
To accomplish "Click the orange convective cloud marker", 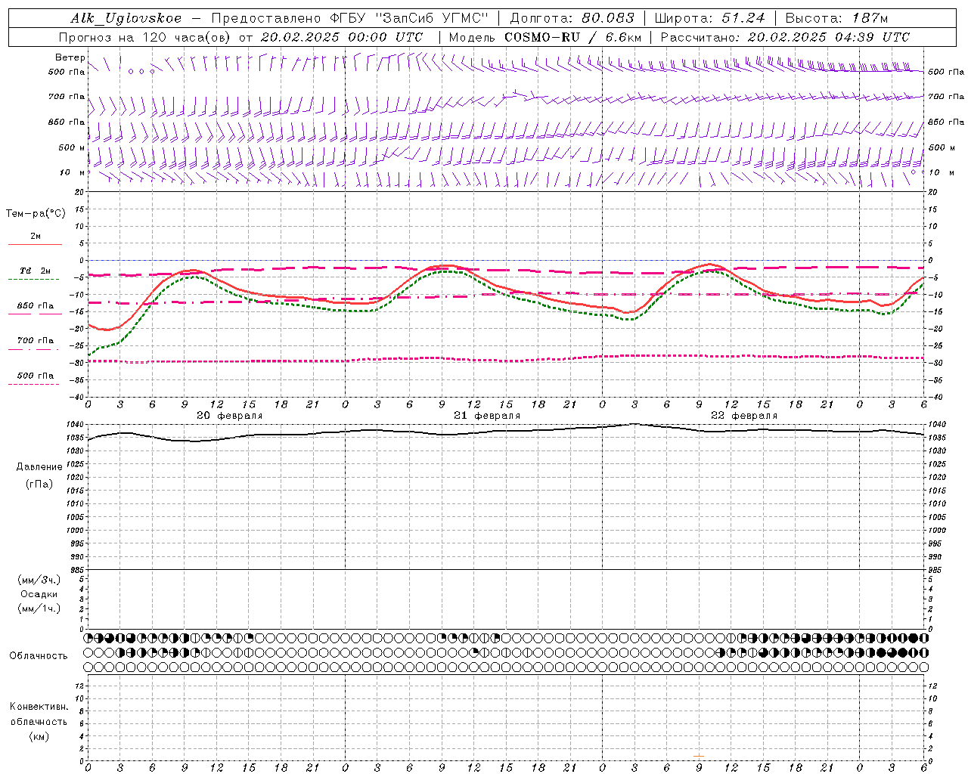I will click(699, 756).
